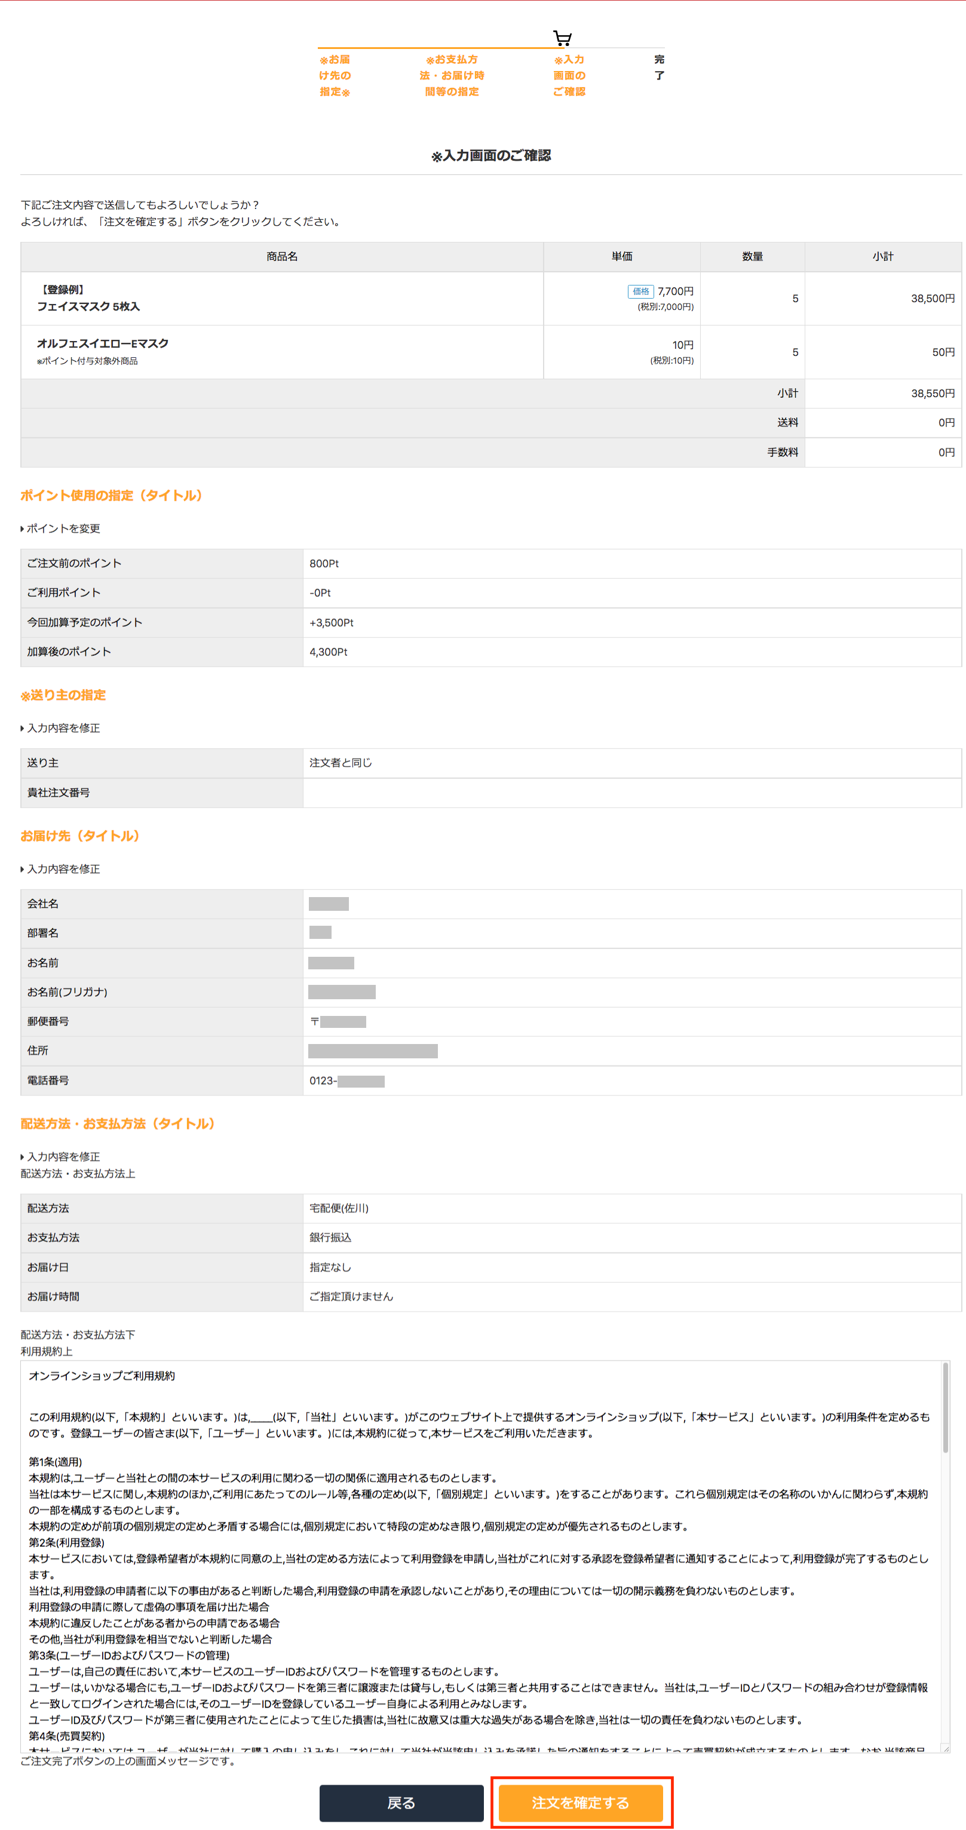Select the 入力画面のご確認 step
The width and height of the screenshot is (966, 1830).
[x=569, y=75]
